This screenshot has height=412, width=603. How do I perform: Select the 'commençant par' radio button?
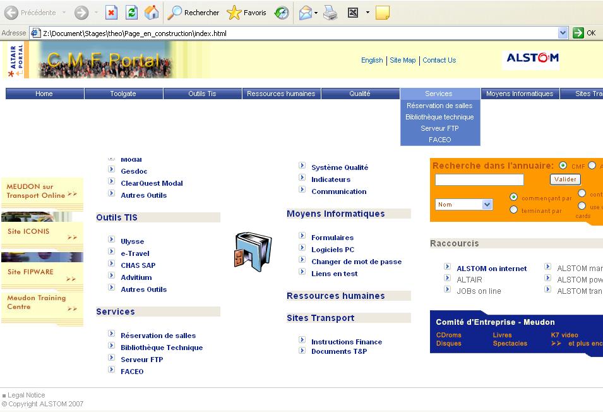[x=513, y=197]
